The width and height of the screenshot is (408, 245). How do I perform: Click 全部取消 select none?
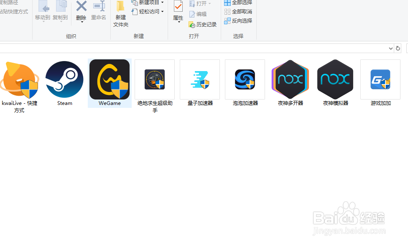click(x=238, y=12)
